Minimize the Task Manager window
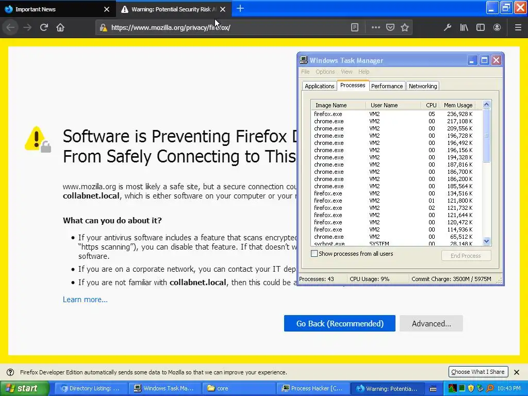528x396 pixels. pyautogui.click(x=472, y=60)
